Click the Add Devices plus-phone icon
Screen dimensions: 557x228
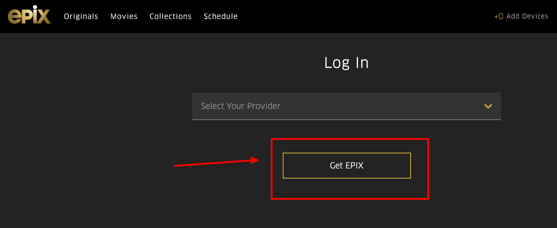[x=499, y=16]
